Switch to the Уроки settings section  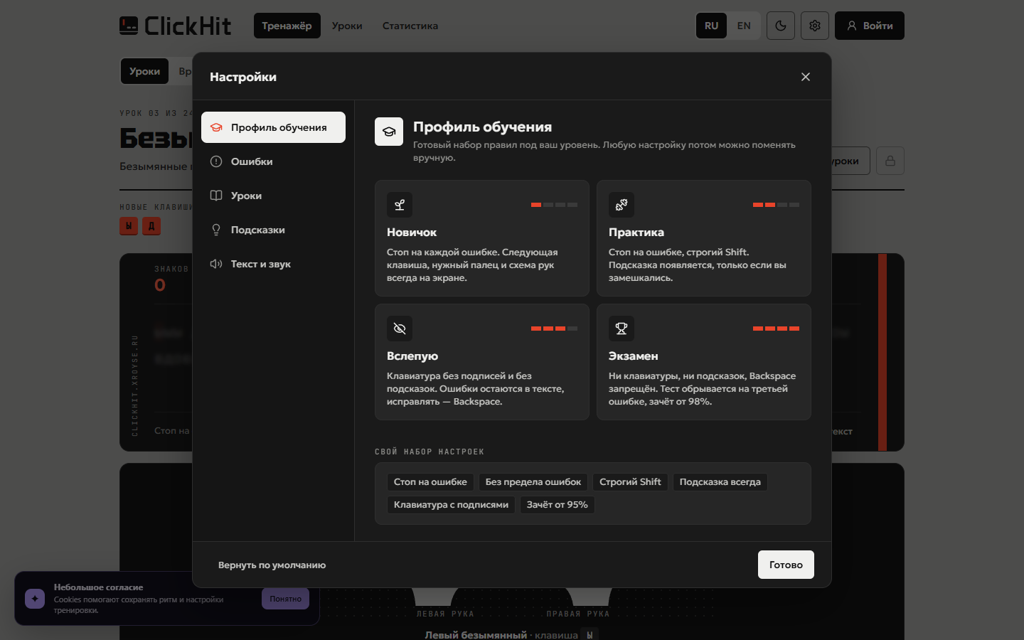tap(273, 196)
